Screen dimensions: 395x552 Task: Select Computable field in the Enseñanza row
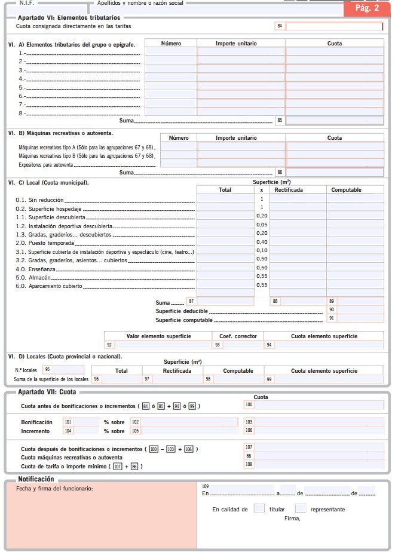coord(355,268)
